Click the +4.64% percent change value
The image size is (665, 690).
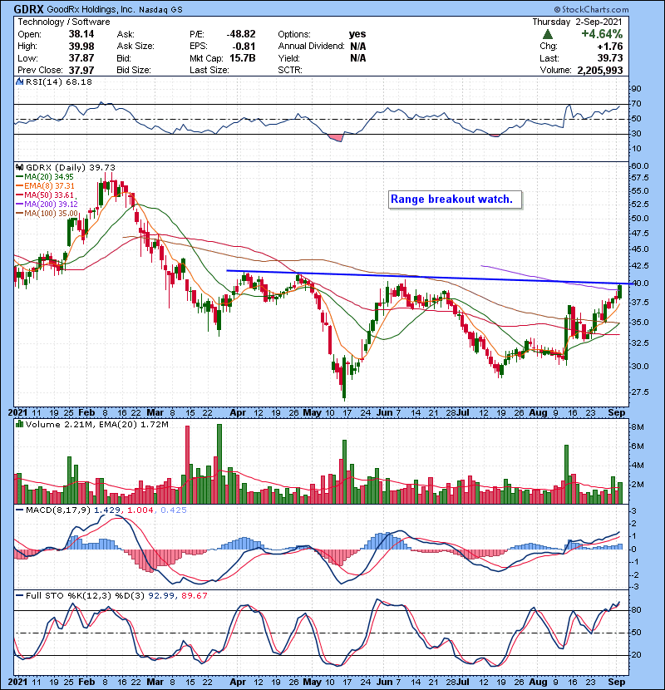click(x=602, y=34)
